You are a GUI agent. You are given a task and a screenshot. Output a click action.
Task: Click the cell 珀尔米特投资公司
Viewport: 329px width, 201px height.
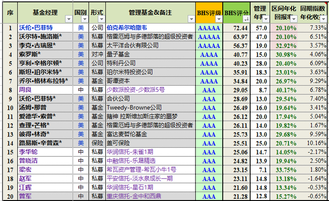pos(150,72)
